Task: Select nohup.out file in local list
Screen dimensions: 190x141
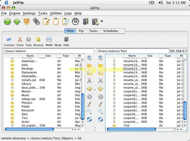Action: [42, 99]
